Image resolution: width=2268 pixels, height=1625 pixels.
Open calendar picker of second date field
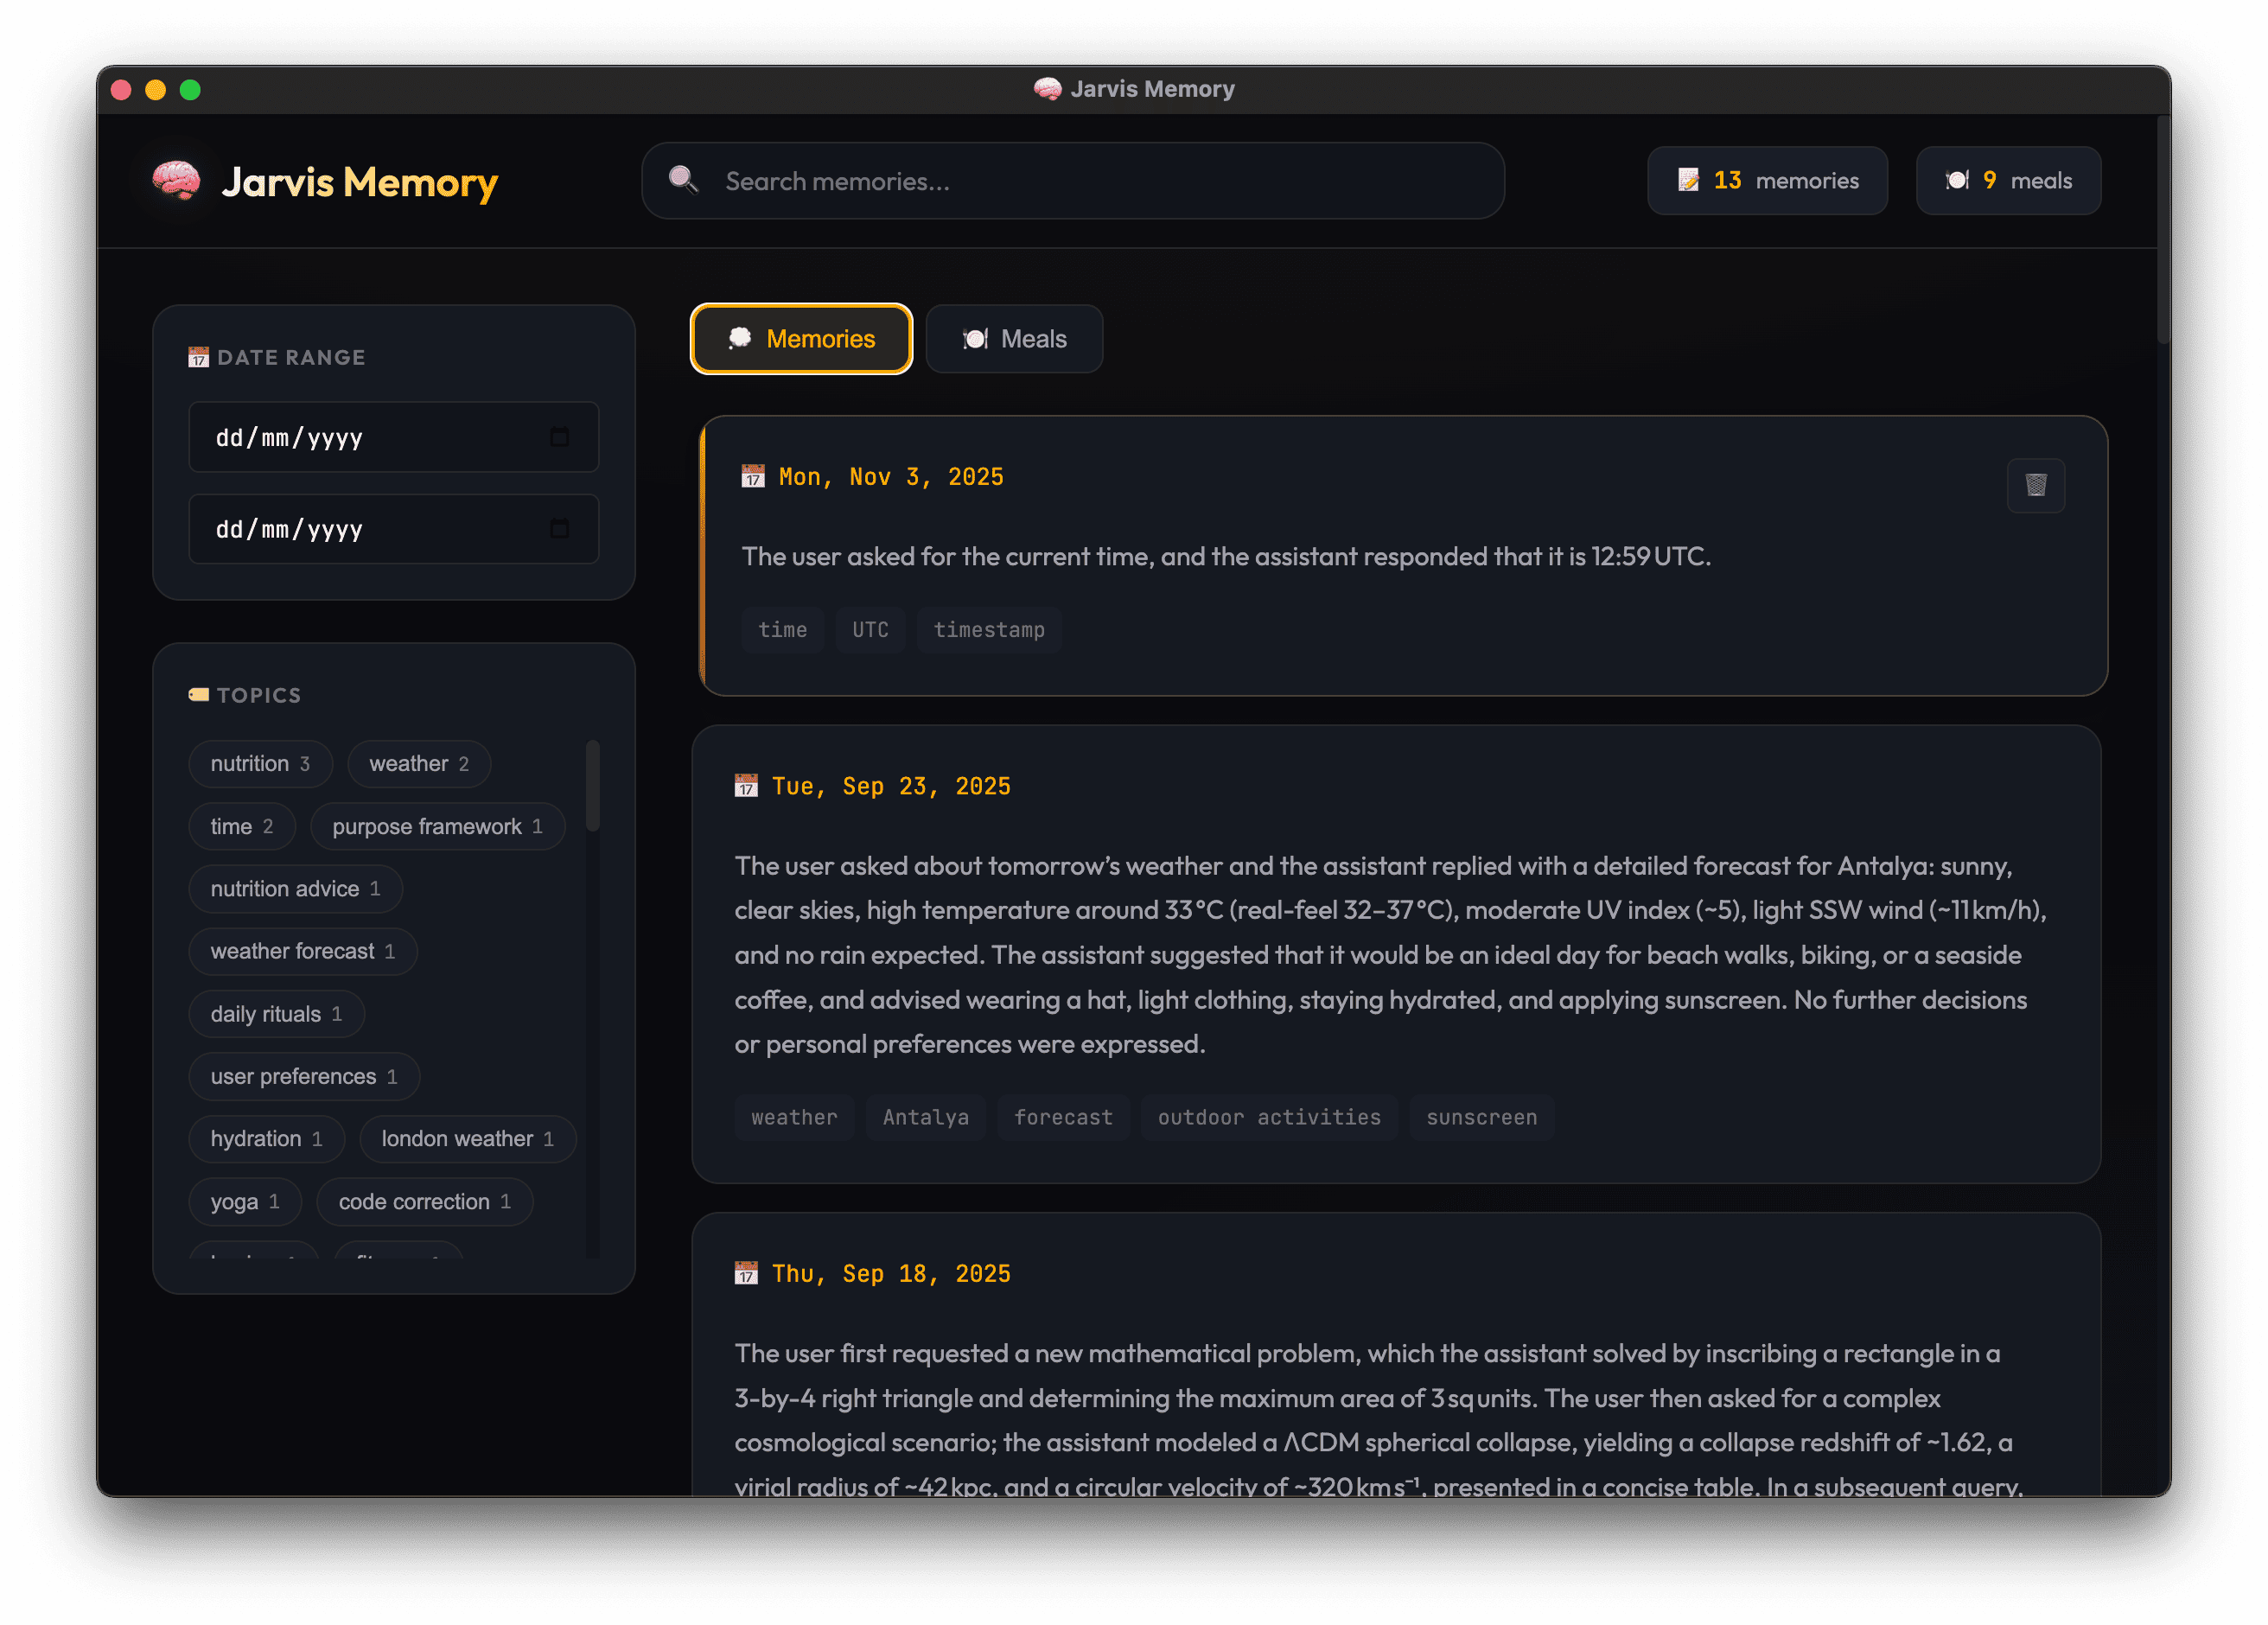pyautogui.click(x=560, y=529)
